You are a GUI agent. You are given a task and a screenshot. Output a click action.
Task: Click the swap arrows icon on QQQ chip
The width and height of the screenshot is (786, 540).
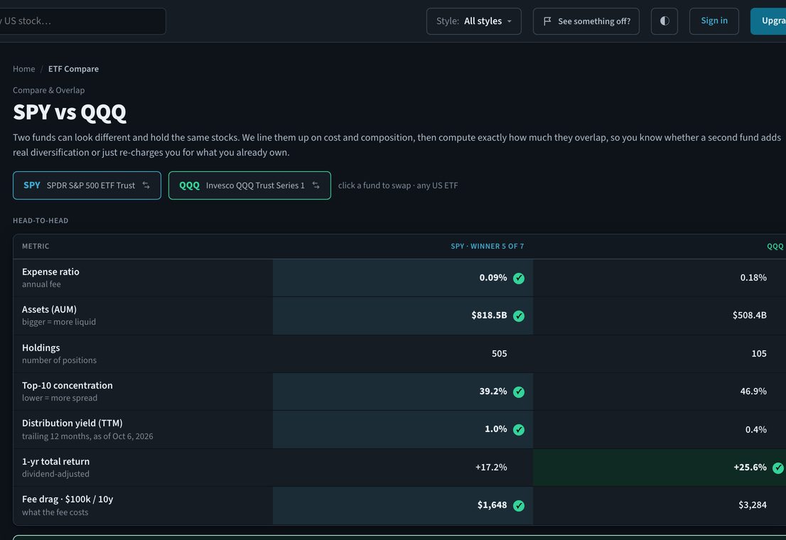coord(316,185)
